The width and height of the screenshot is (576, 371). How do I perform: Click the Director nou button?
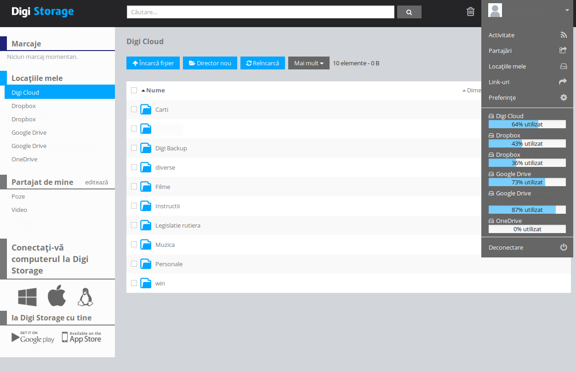(x=210, y=63)
